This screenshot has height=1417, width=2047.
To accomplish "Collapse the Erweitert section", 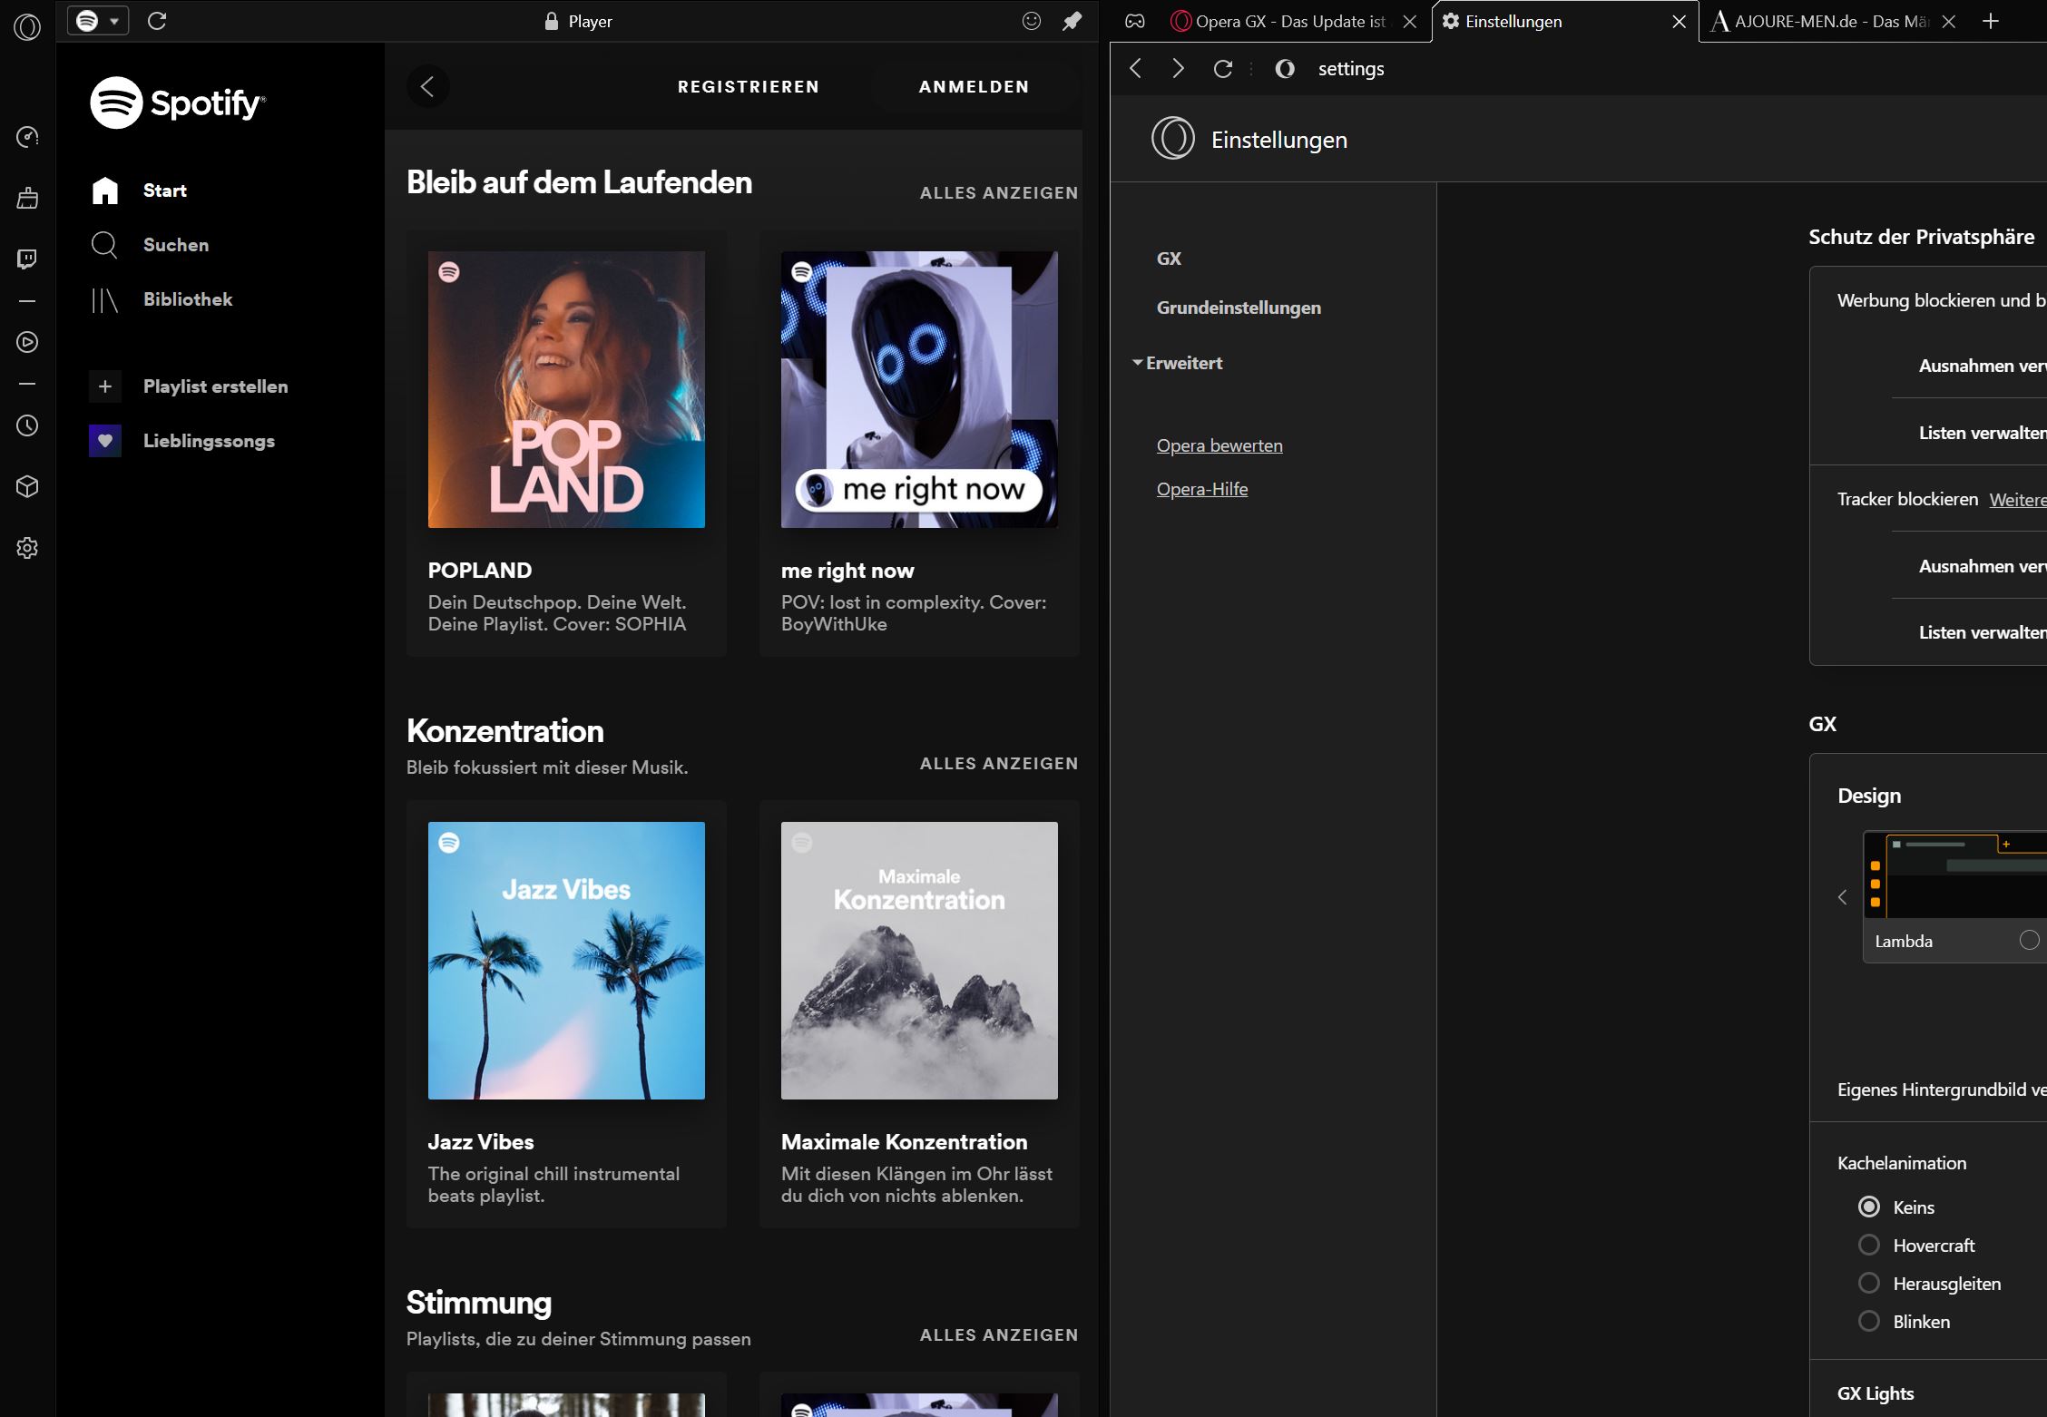I will (x=1178, y=363).
